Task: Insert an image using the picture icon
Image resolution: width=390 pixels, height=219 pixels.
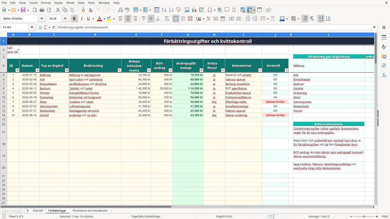Action: [187, 10]
